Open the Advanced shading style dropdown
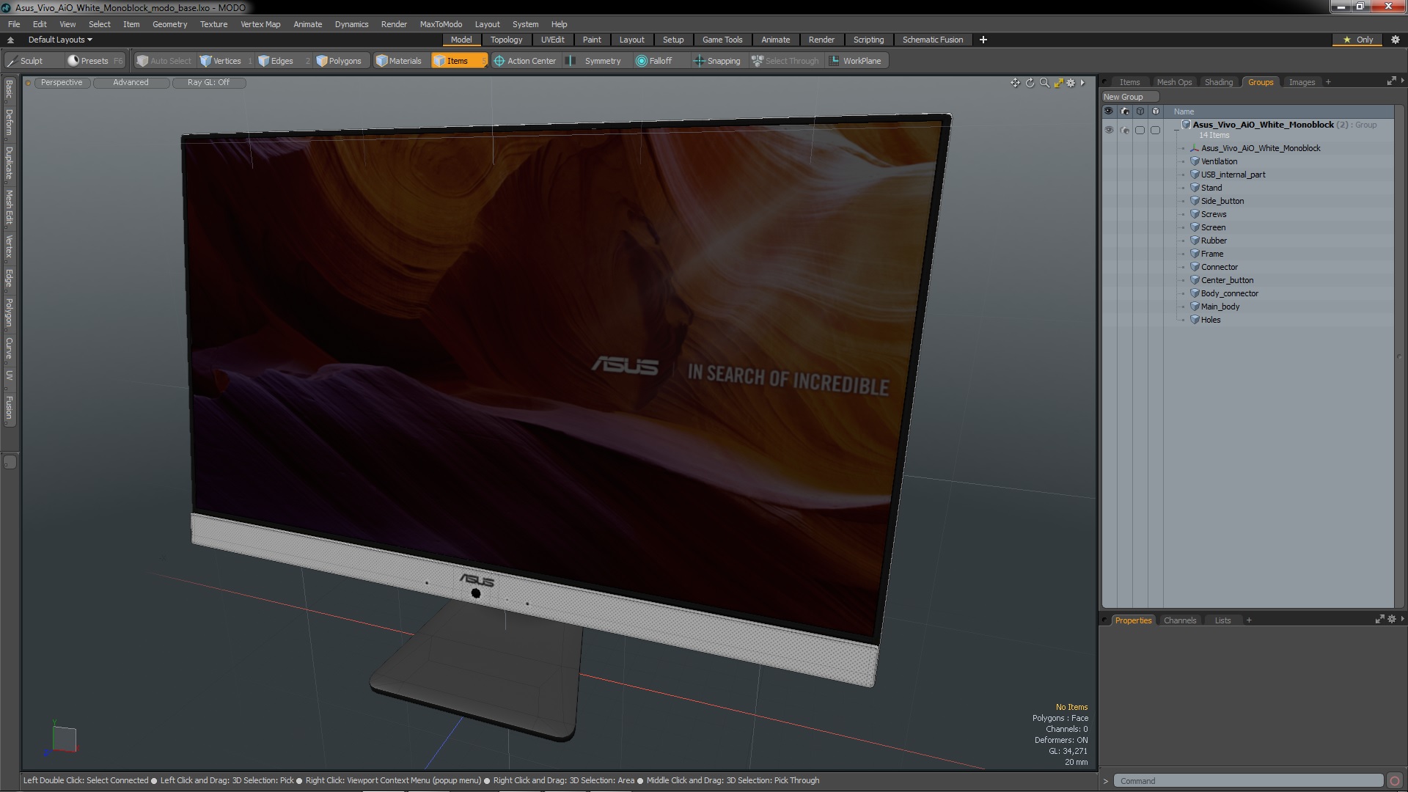The width and height of the screenshot is (1408, 792). click(x=131, y=83)
